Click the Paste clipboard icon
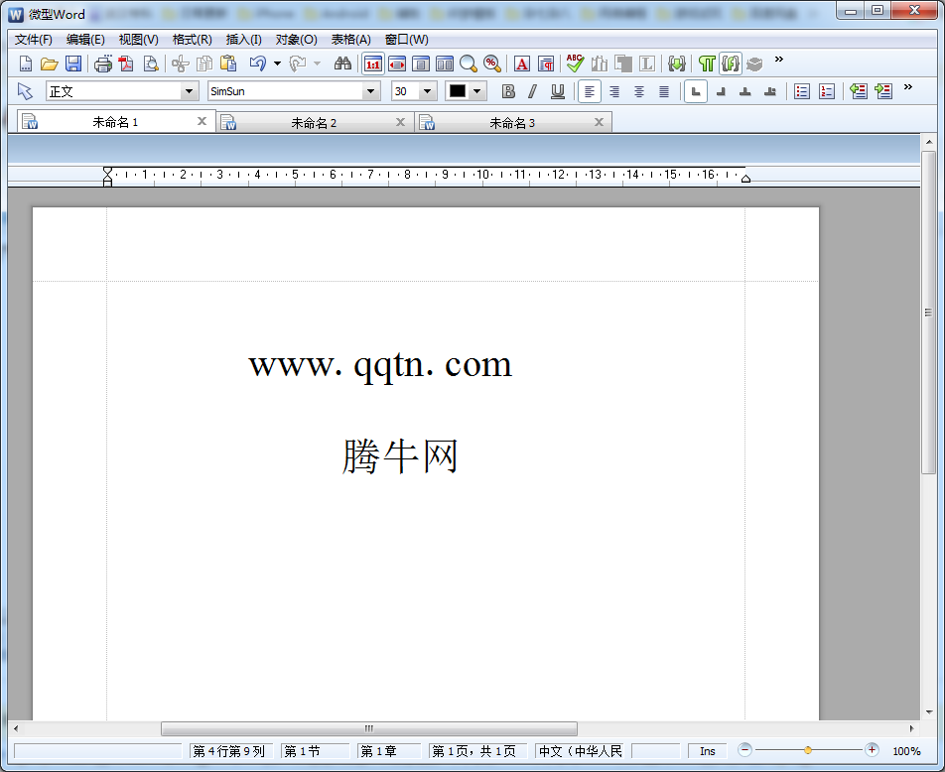This screenshot has height=772, width=945. (228, 64)
